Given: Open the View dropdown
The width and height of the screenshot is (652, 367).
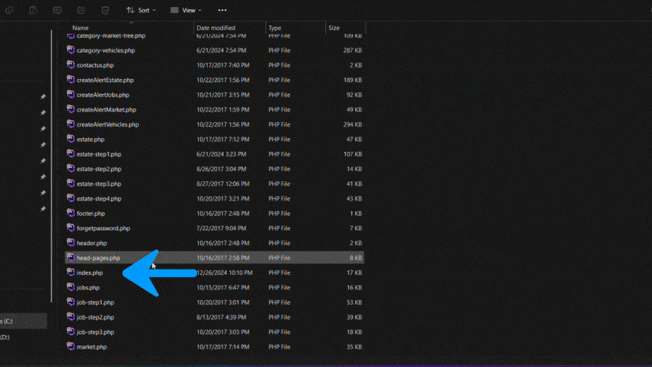Looking at the screenshot, I should (186, 10).
